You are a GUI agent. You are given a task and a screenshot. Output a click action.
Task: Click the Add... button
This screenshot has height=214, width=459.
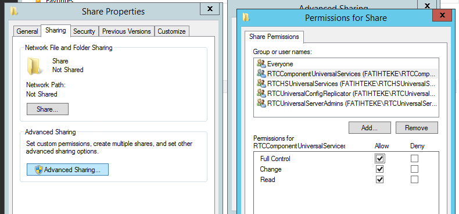tap(370, 128)
